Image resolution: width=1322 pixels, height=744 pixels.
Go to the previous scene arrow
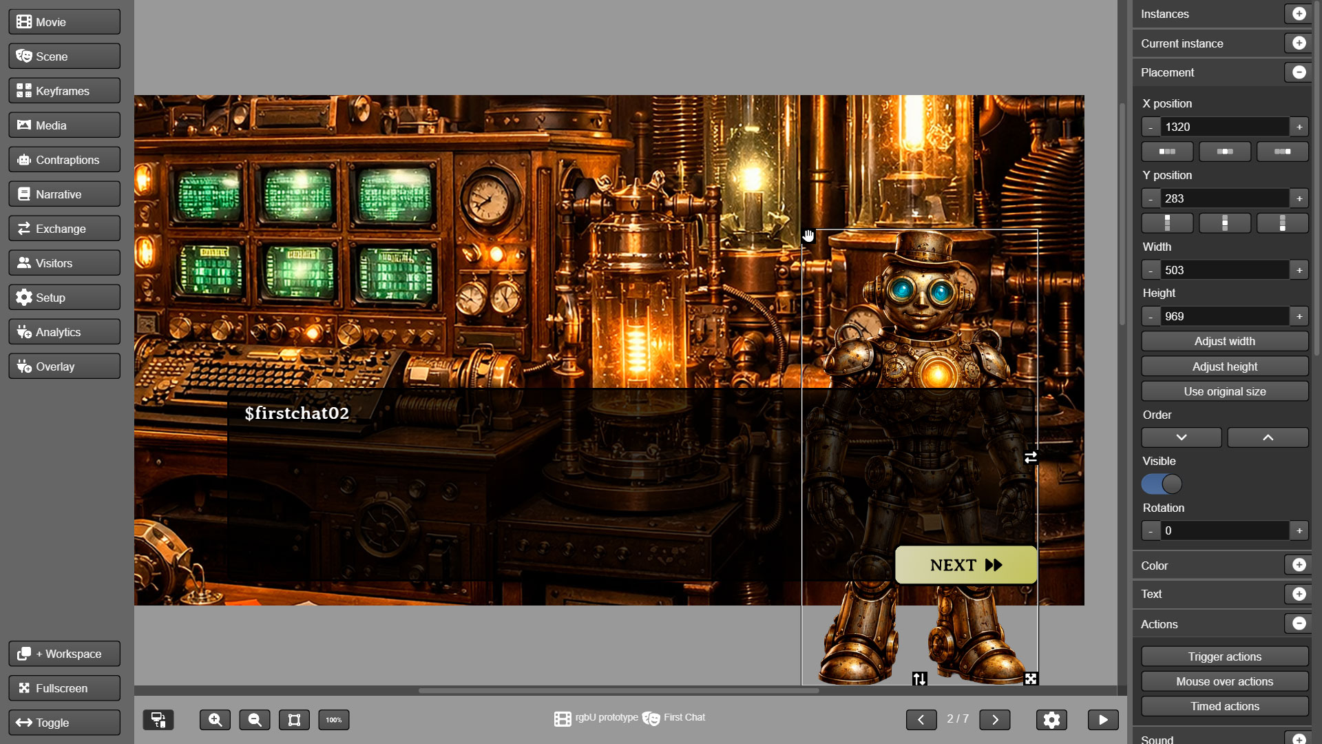pos(921,720)
